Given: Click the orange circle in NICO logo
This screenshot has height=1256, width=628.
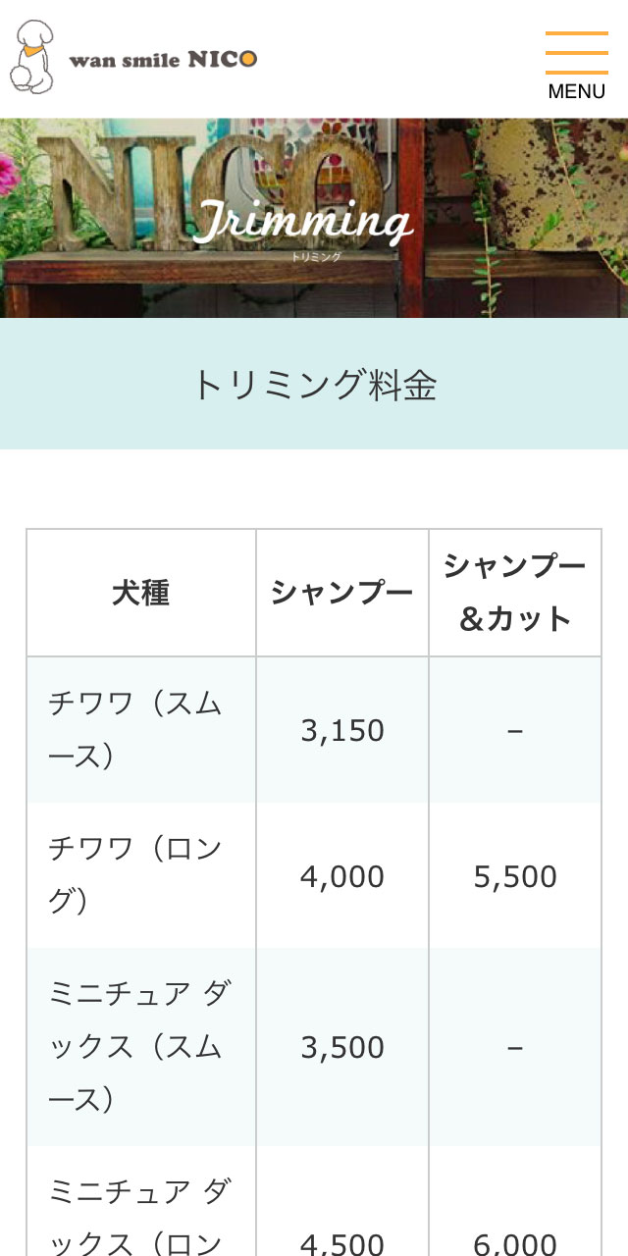Looking at the screenshot, I should click(x=248, y=59).
